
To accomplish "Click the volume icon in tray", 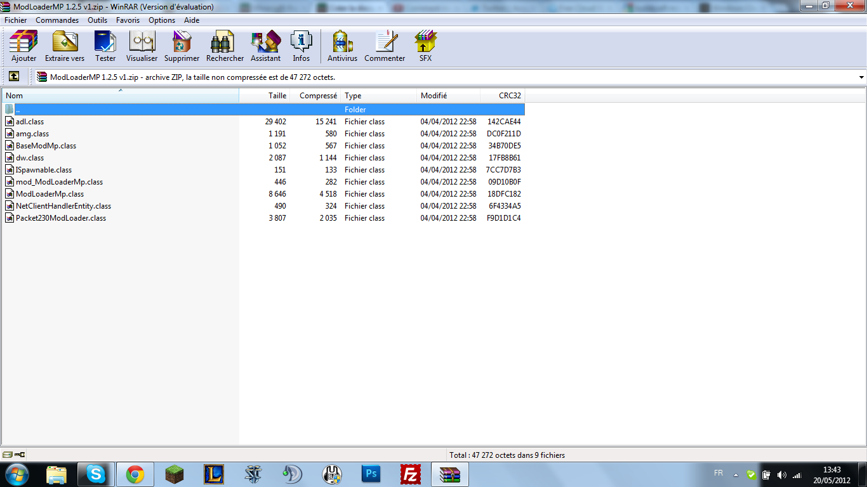I will [x=781, y=474].
